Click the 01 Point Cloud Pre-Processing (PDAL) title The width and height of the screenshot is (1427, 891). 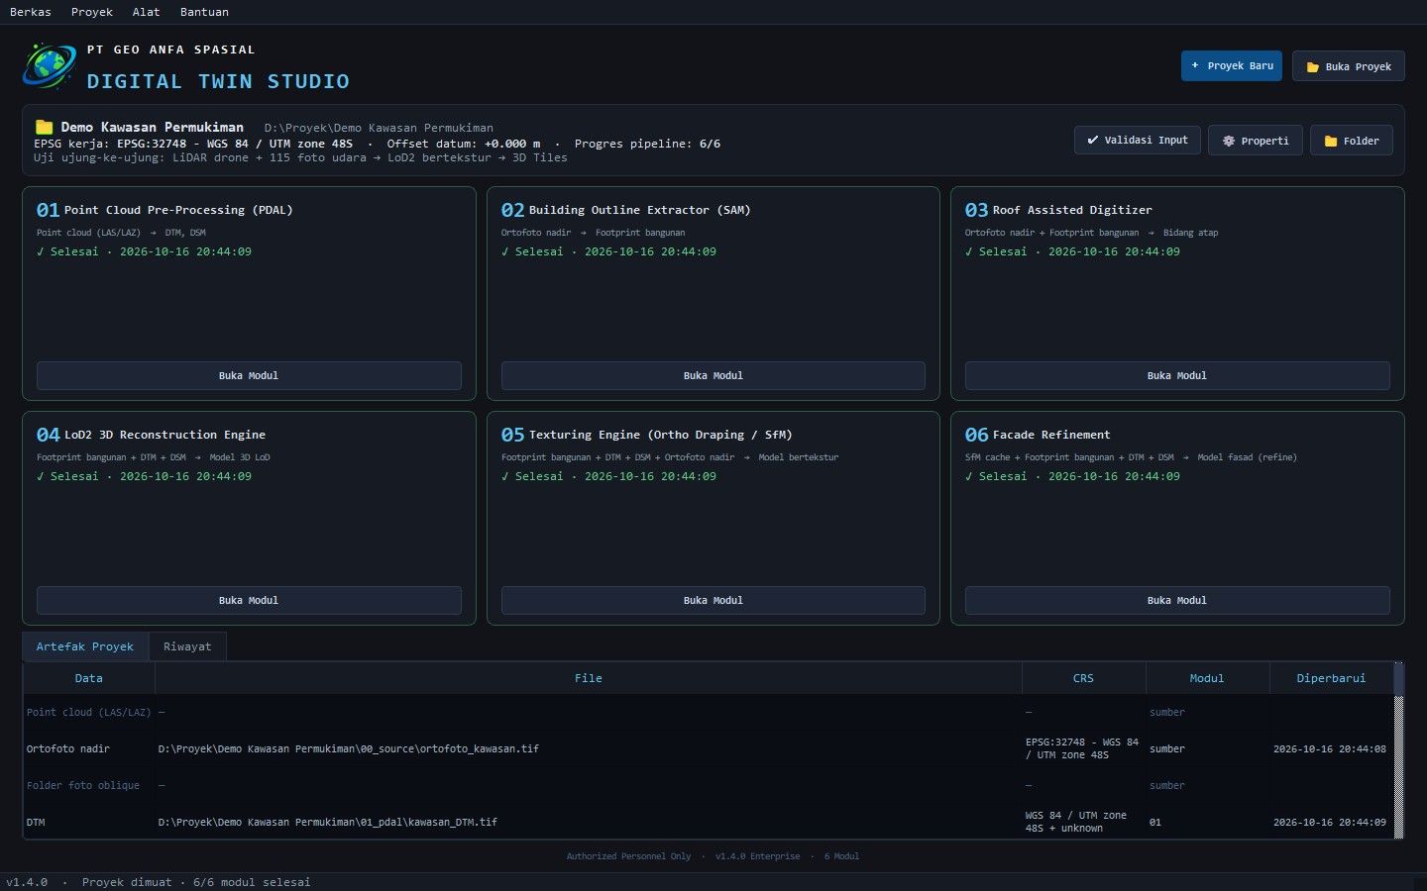165,210
